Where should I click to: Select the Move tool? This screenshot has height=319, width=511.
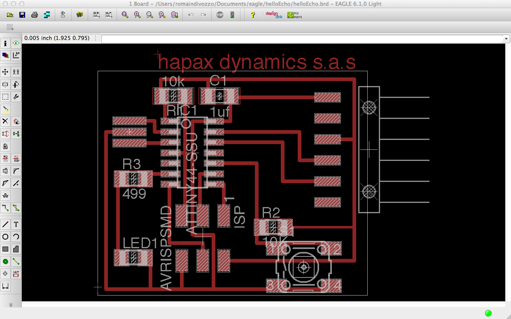[6, 72]
